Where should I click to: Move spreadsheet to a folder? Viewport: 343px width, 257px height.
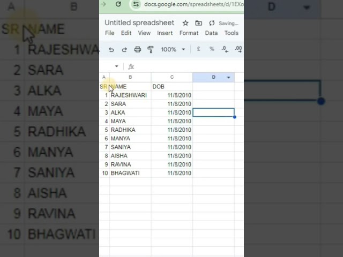point(199,23)
